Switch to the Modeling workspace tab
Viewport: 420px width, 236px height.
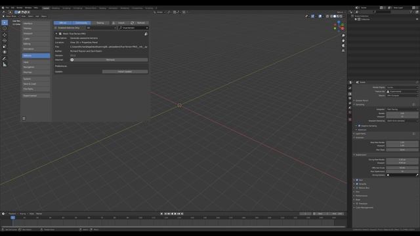(56, 9)
